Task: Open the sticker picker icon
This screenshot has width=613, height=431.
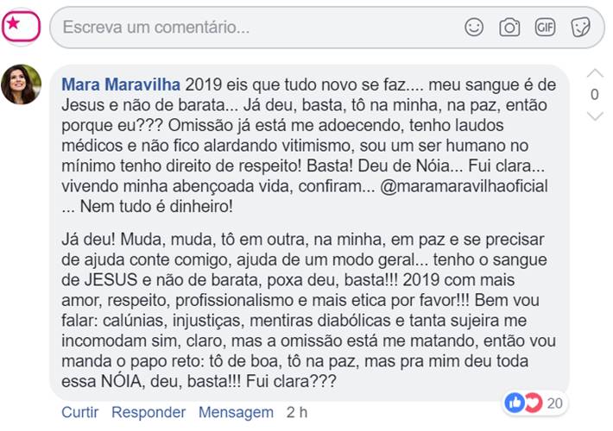Action: (580, 27)
